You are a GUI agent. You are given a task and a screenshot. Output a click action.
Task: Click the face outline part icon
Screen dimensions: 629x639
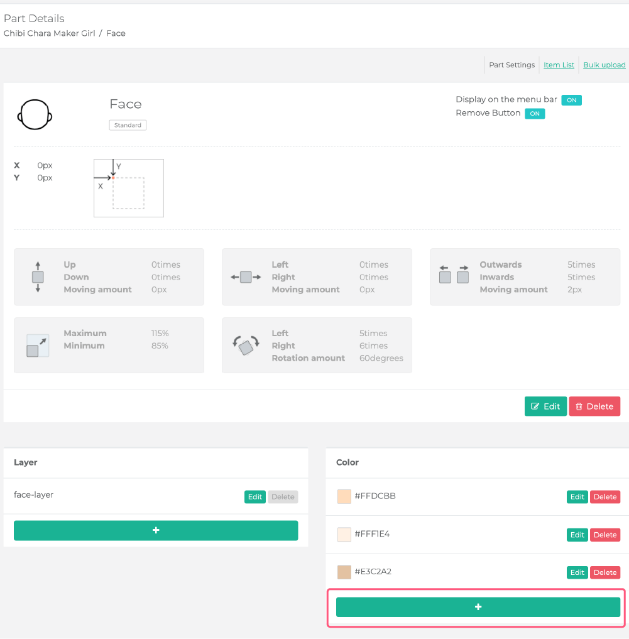[x=35, y=114]
